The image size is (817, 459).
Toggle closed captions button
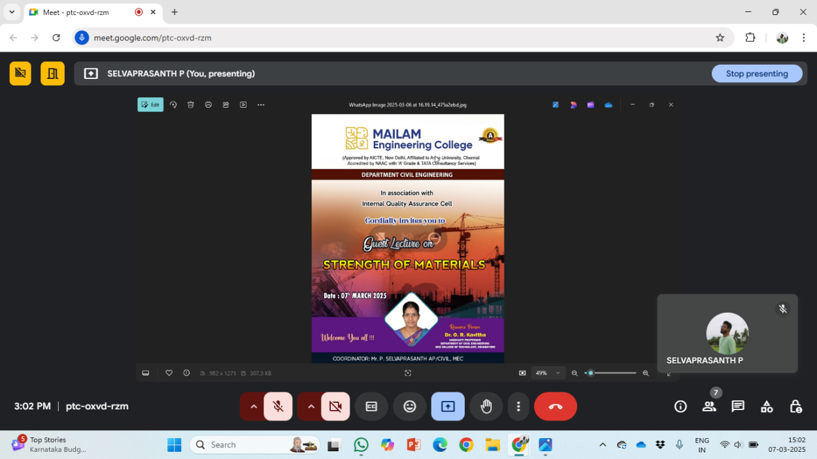click(x=371, y=407)
